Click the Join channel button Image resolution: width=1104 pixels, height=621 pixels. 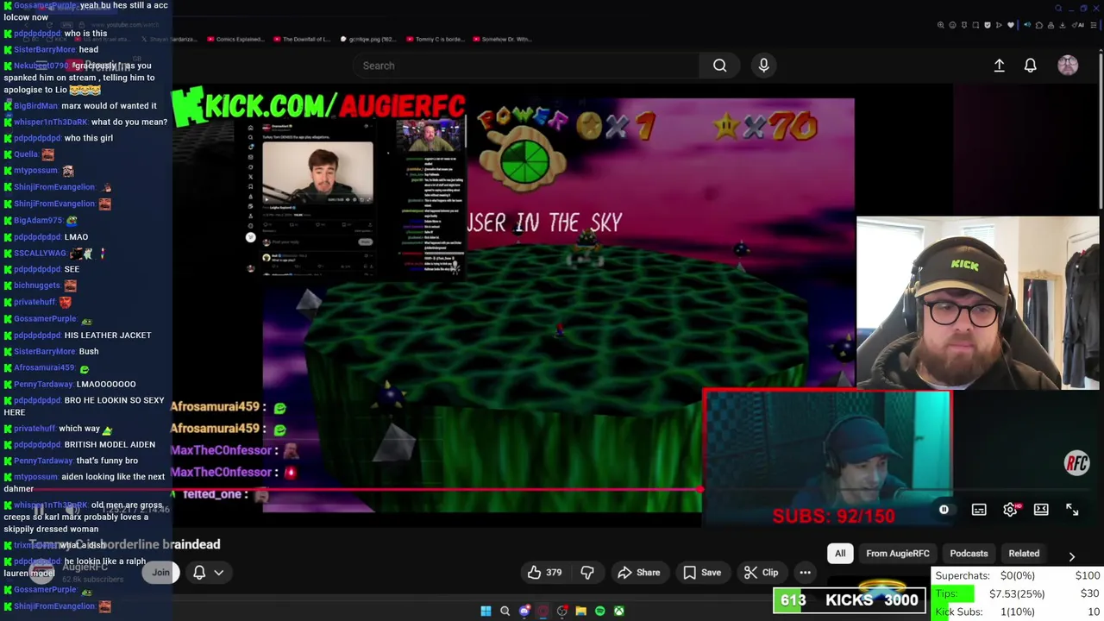coord(161,573)
